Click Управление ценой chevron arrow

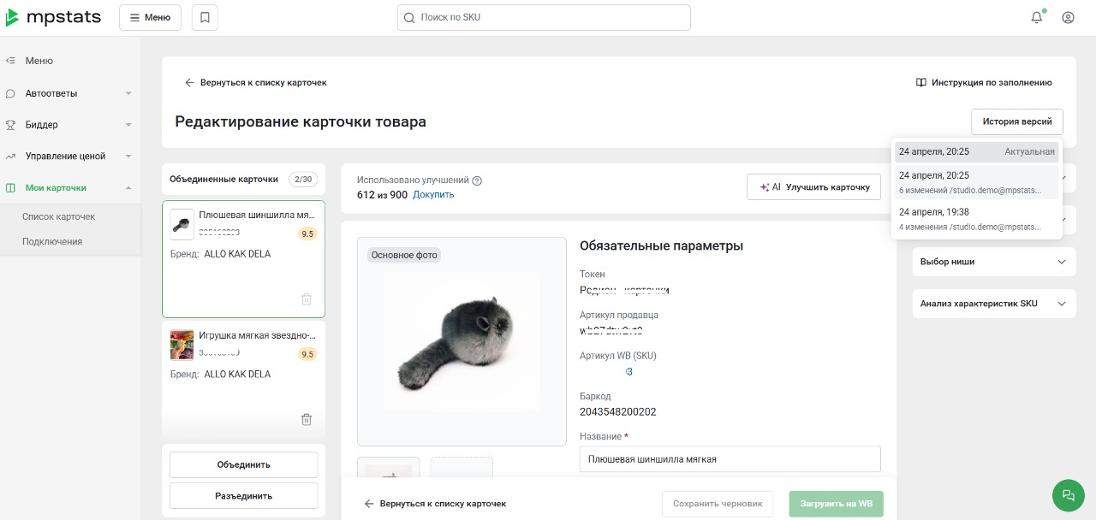[x=128, y=157]
